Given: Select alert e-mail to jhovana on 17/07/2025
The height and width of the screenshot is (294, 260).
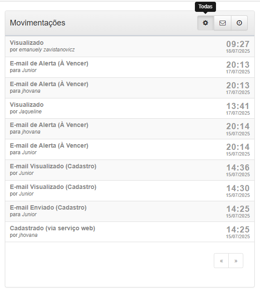Looking at the screenshot, I should click(130, 88).
